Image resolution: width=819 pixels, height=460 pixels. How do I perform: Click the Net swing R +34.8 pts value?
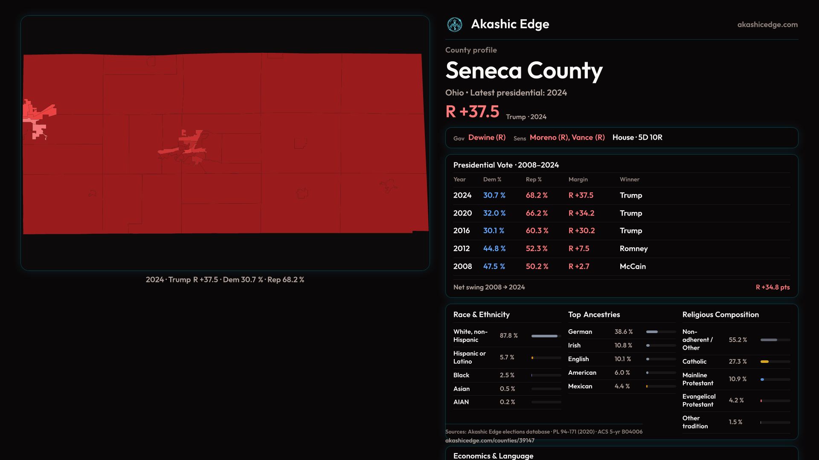coord(772,287)
